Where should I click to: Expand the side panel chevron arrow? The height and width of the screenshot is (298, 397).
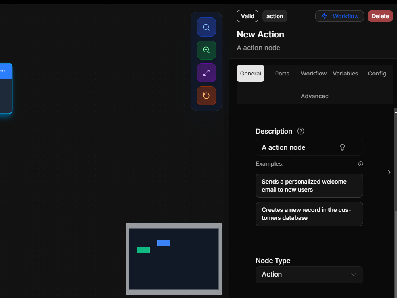(389, 172)
